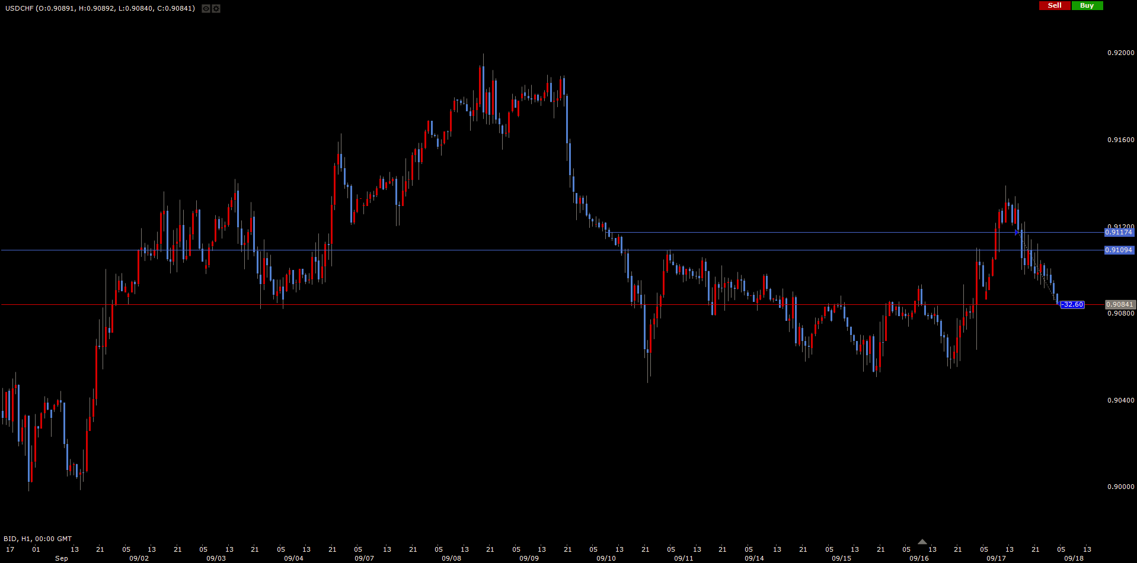Click the 09/14 date on time axis

coord(754,558)
